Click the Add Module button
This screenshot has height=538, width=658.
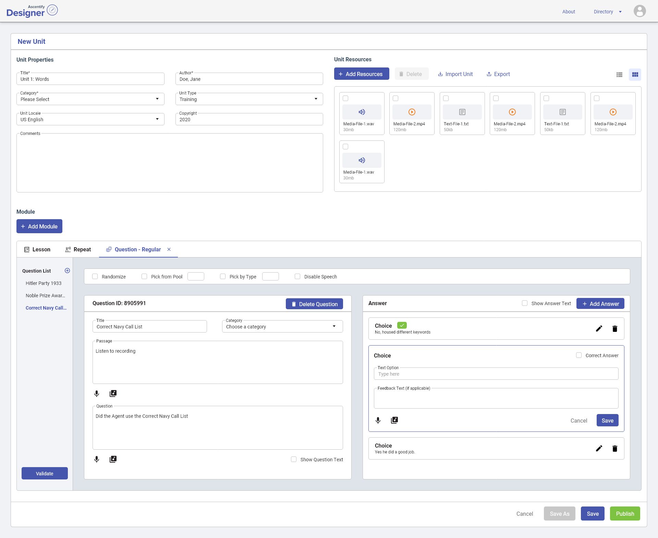pos(39,226)
